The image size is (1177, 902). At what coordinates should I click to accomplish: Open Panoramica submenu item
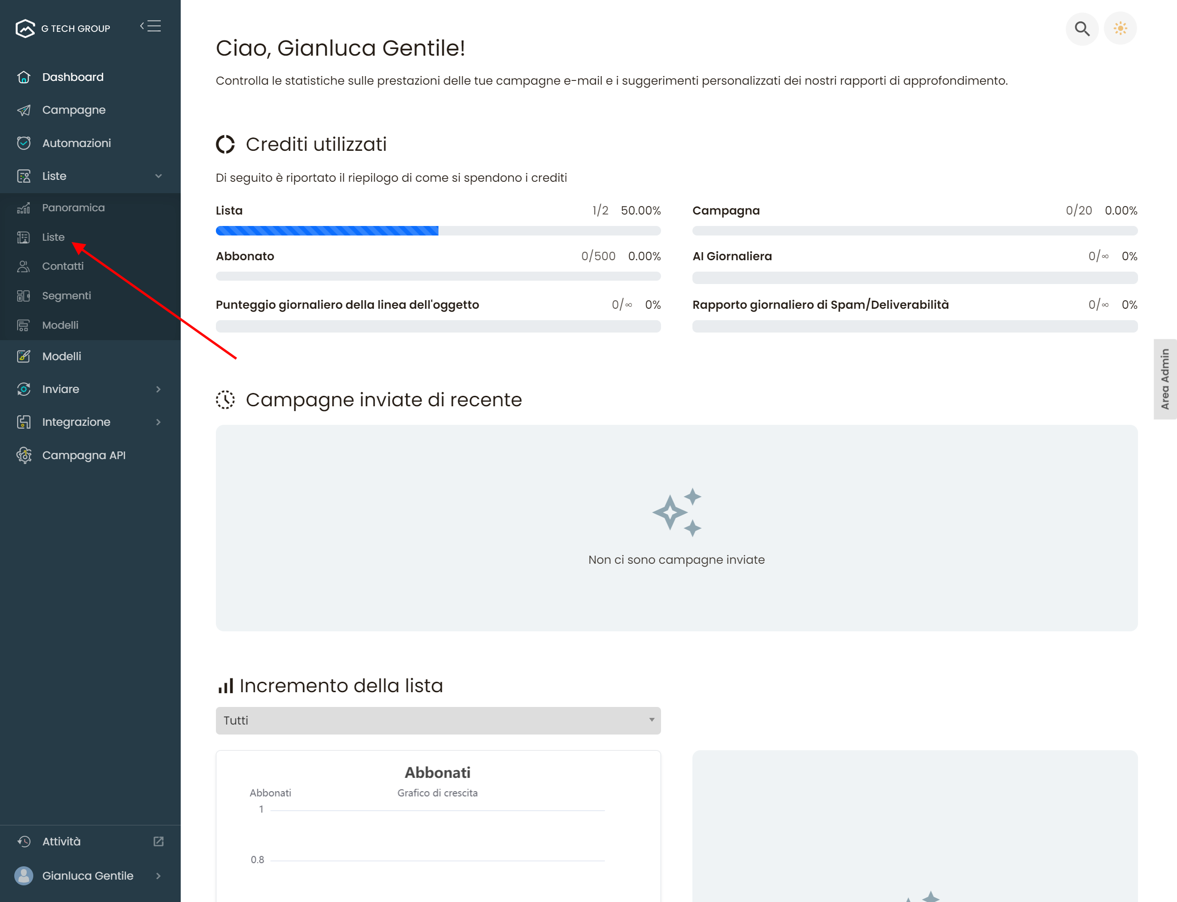tap(73, 208)
